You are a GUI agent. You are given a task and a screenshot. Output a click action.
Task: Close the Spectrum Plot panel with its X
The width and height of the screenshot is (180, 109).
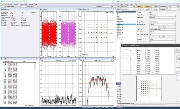coord(113,59)
